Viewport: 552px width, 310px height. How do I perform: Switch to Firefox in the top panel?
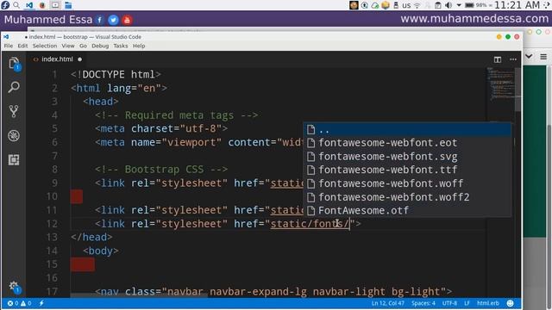42,5
